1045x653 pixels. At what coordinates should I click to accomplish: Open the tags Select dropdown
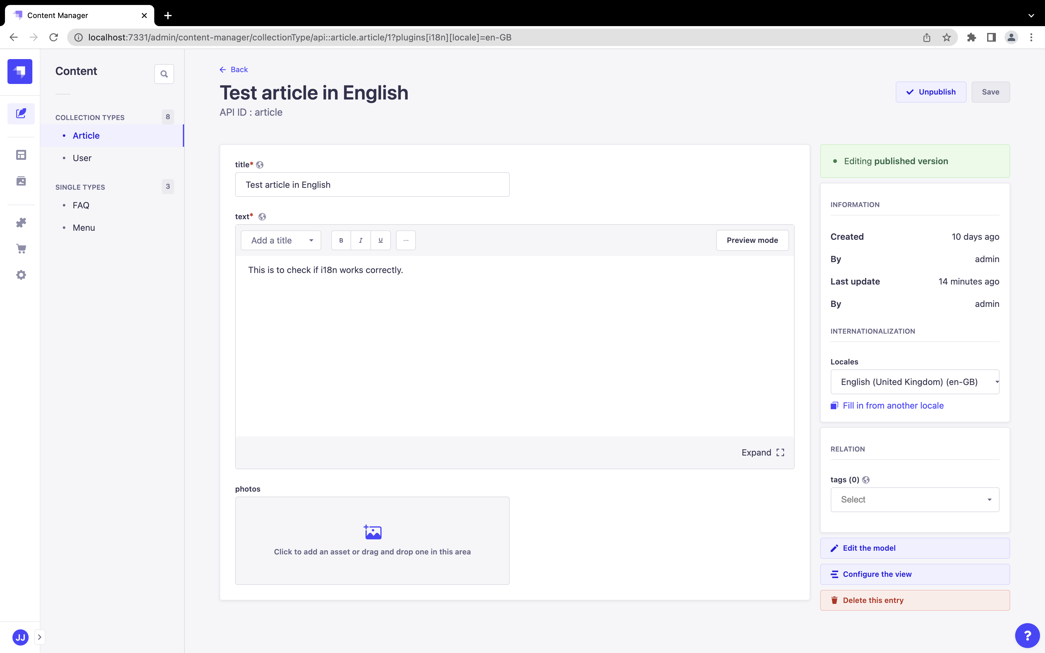coord(915,500)
